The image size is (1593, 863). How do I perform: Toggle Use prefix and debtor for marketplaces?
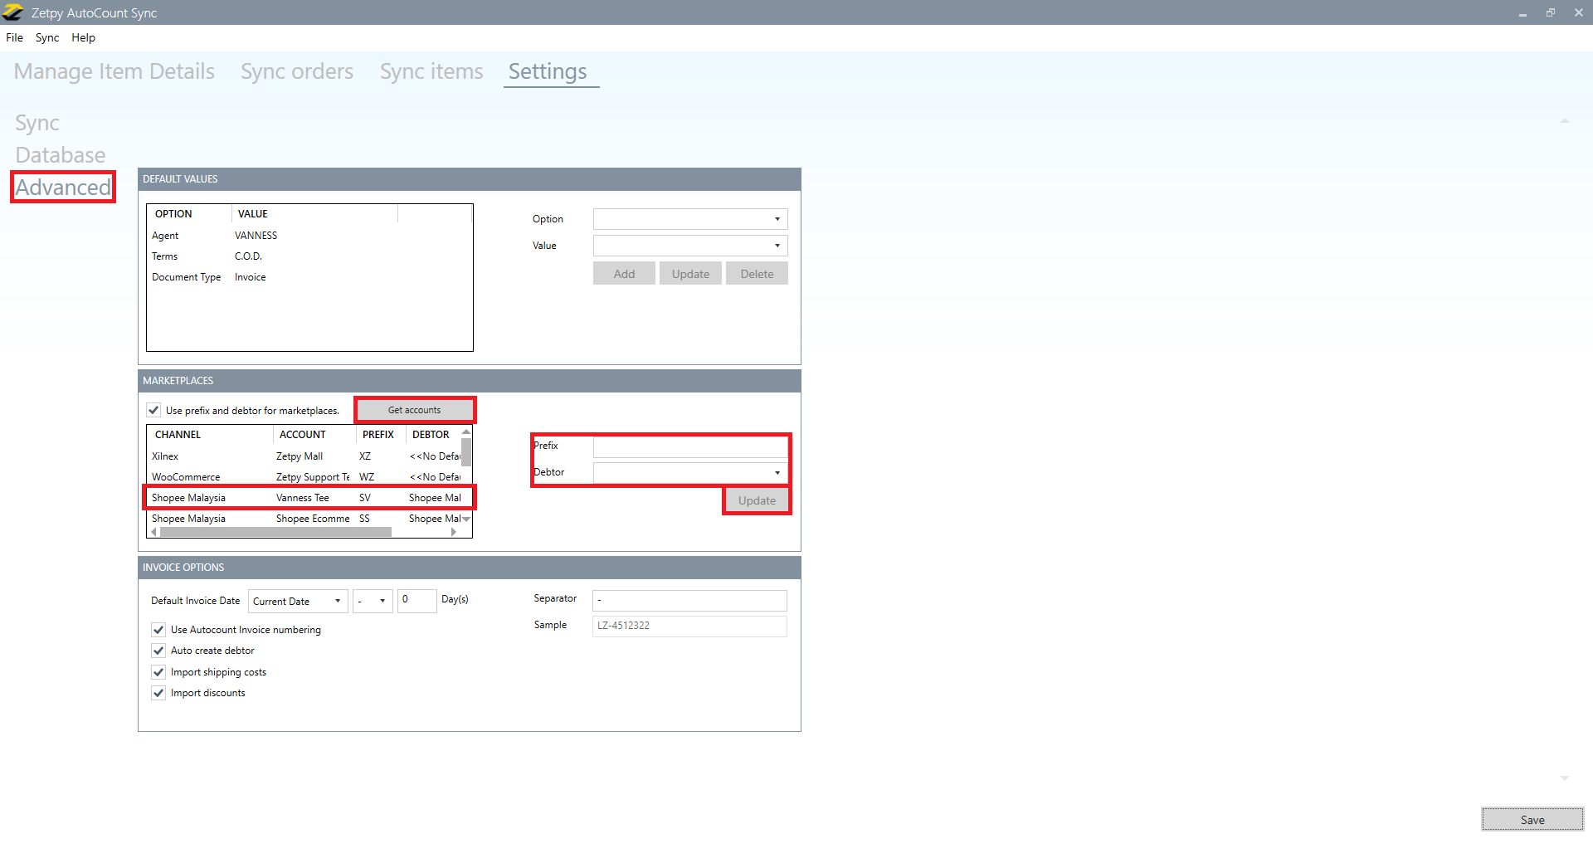tap(153, 410)
